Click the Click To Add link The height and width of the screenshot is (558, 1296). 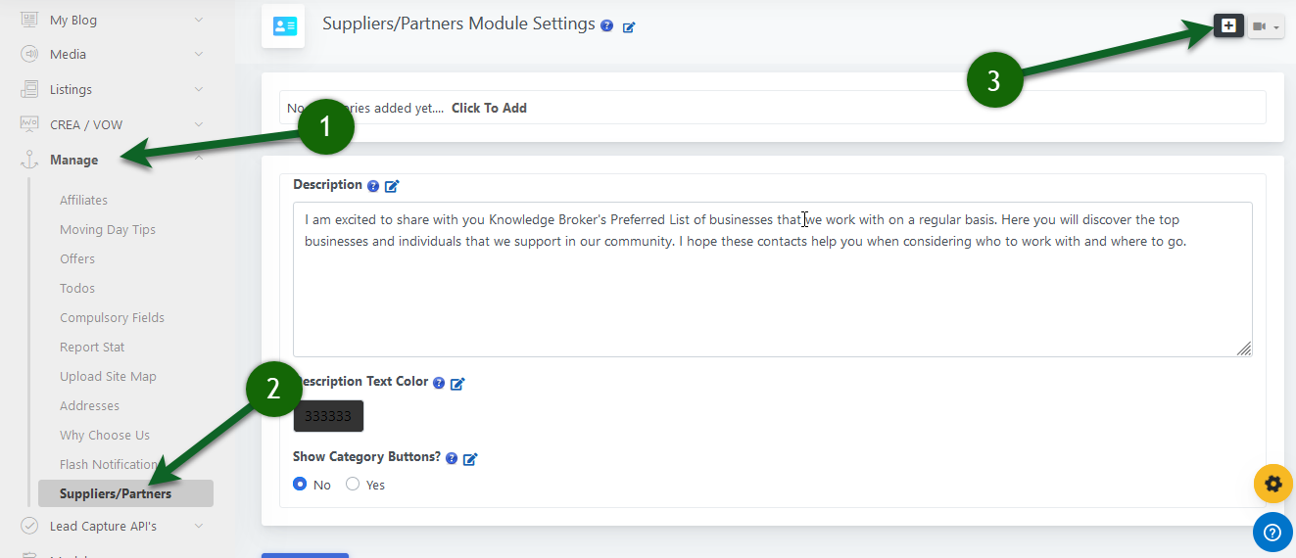click(x=489, y=108)
